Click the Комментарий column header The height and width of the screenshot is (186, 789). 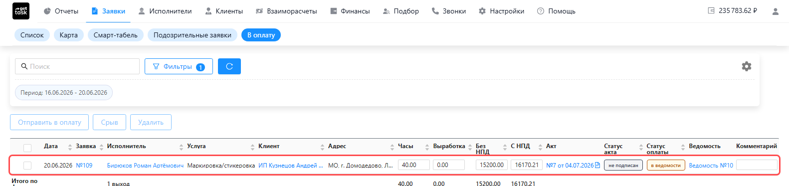point(757,146)
